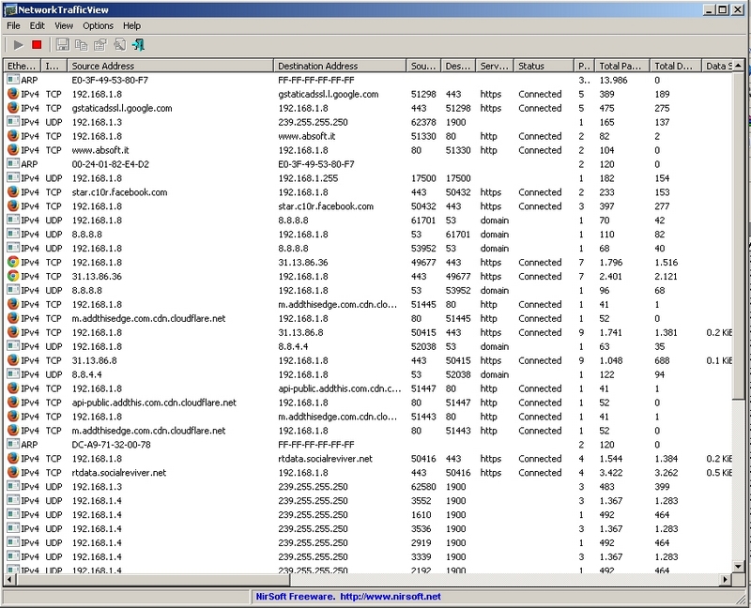Sort by Service name column header
The image size is (751, 608).
coord(495,66)
